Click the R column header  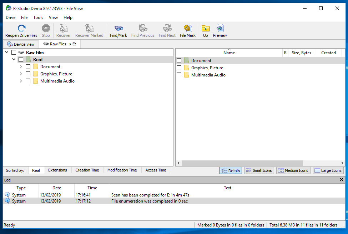pyautogui.click(x=285, y=53)
